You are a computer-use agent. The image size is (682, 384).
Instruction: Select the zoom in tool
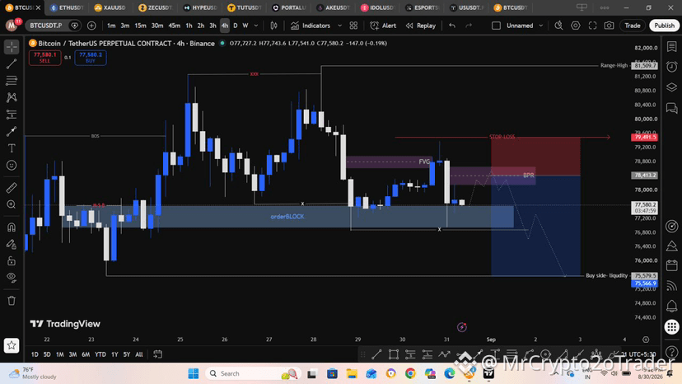[12, 204]
